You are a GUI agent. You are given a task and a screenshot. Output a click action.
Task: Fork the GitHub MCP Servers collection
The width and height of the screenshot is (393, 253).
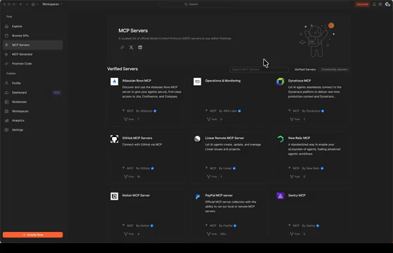coord(129,177)
